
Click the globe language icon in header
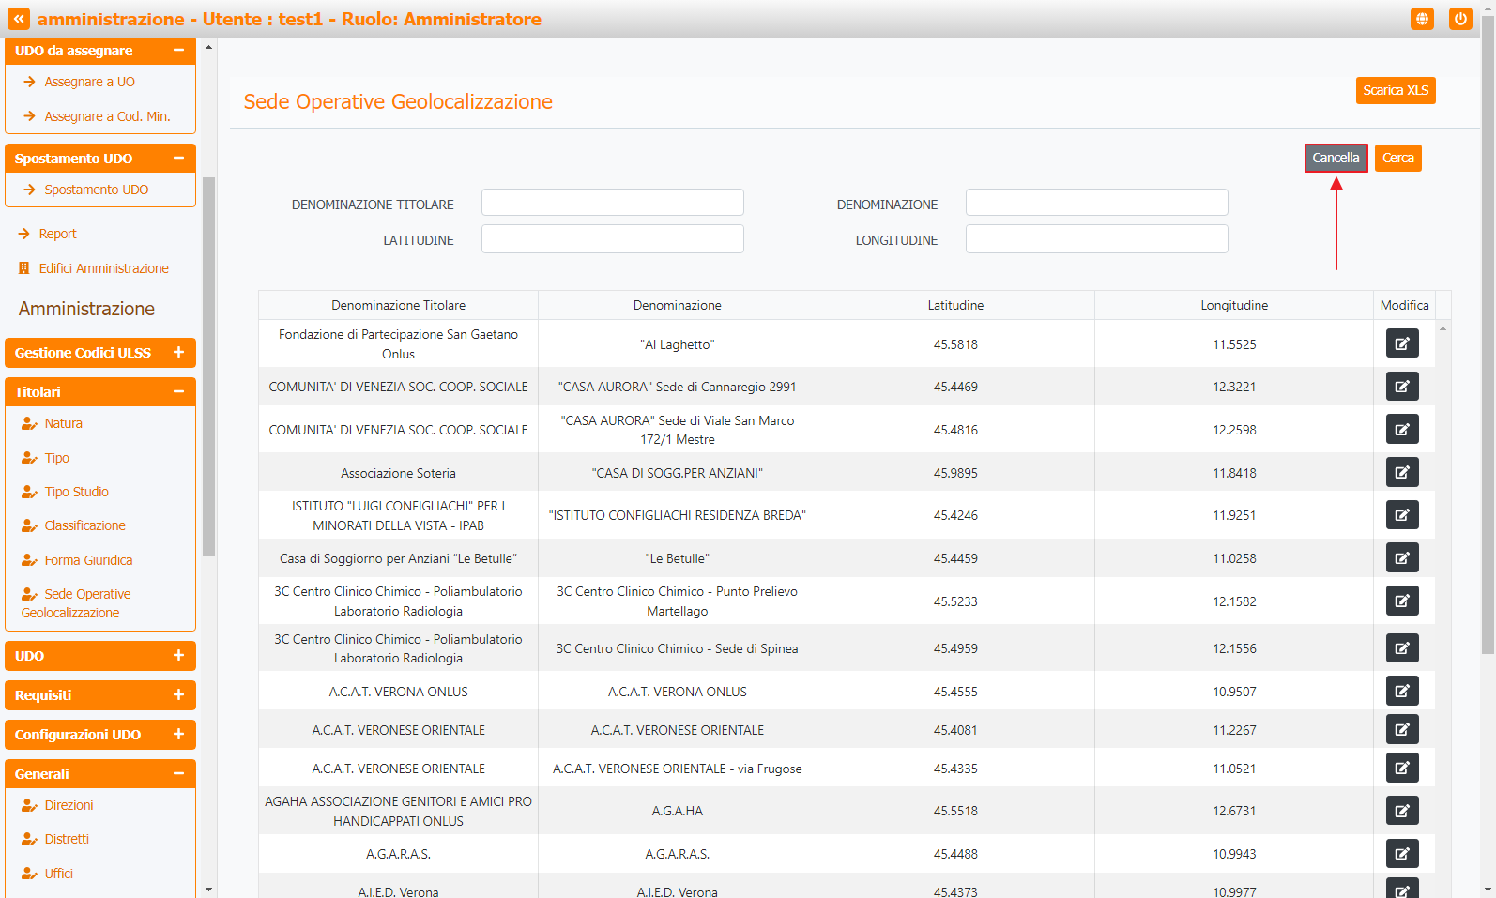1422,19
